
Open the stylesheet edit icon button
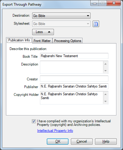click(96, 24)
